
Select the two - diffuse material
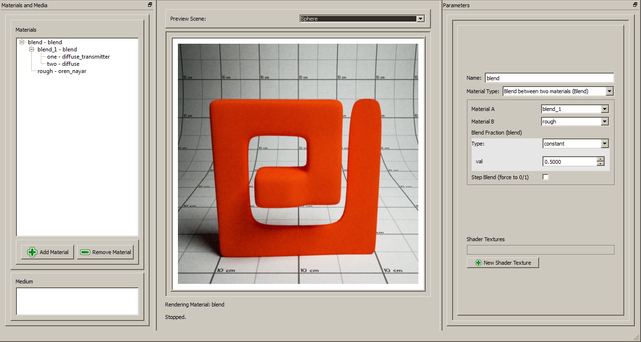63,64
